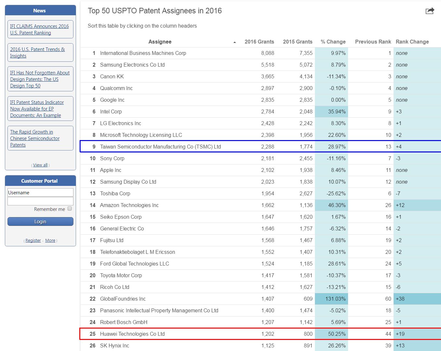Click Robert Bosch GmbH assignee
441x351 pixels.
click(x=124, y=322)
